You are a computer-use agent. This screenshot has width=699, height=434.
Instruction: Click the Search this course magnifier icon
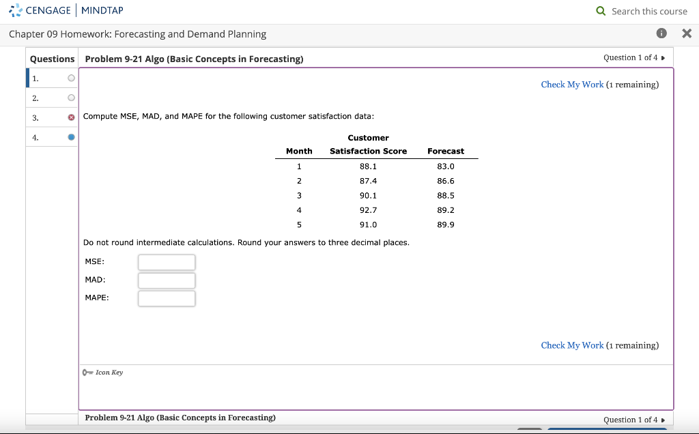pyautogui.click(x=600, y=11)
